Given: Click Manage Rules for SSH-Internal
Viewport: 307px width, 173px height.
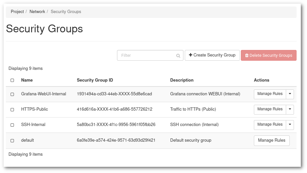Looking at the screenshot, I should 270,125.
